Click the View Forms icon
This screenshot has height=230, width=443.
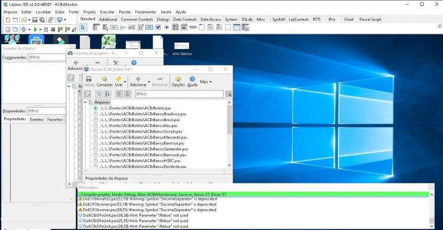pos(15,30)
